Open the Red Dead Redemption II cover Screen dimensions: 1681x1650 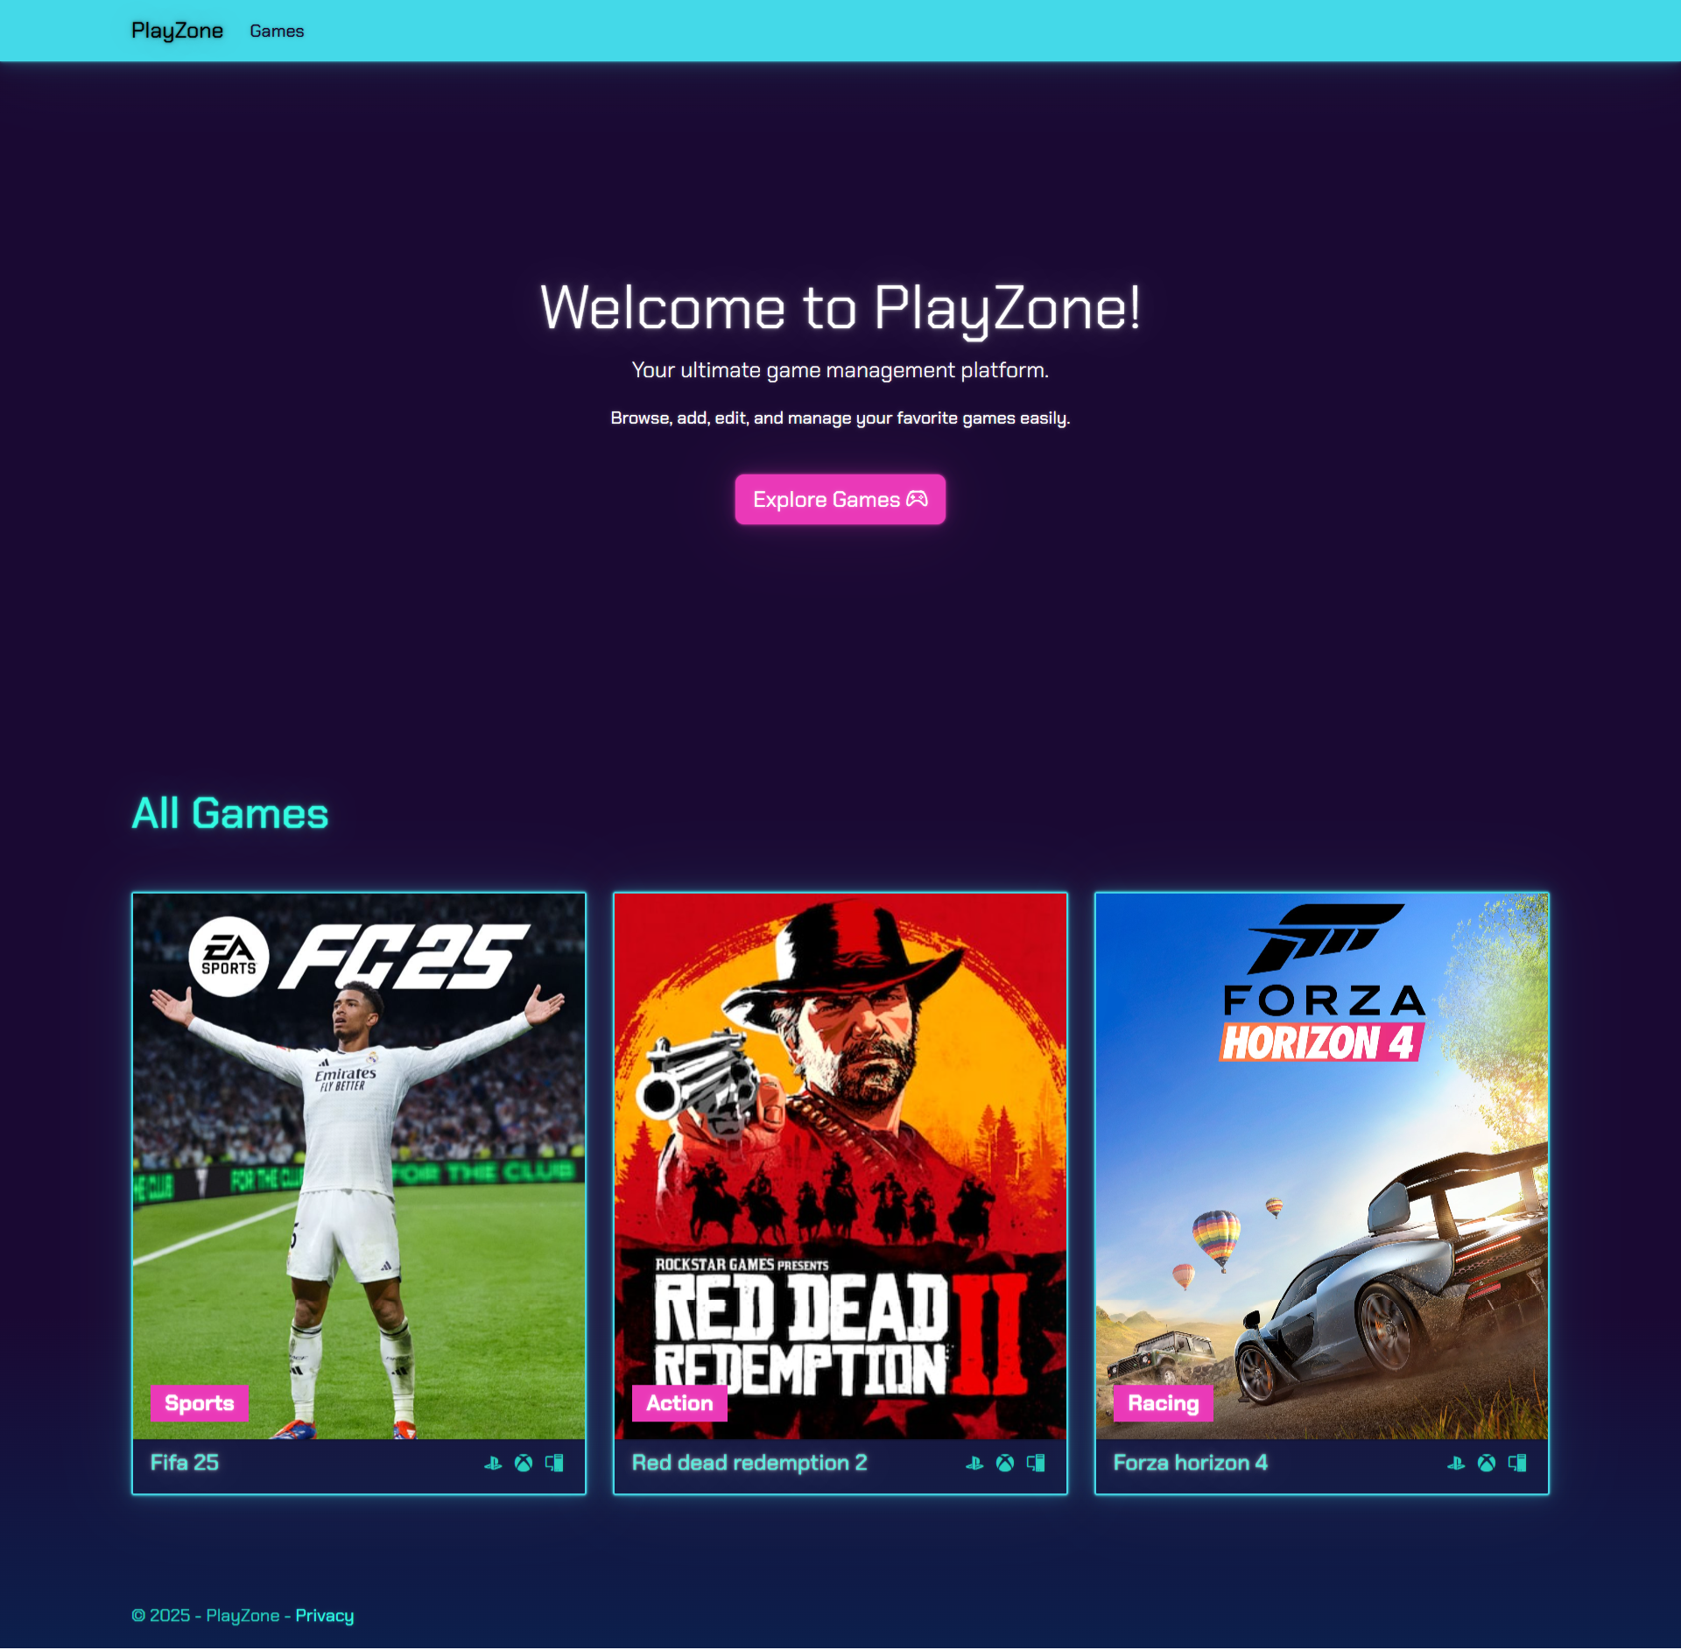pos(840,1167)
